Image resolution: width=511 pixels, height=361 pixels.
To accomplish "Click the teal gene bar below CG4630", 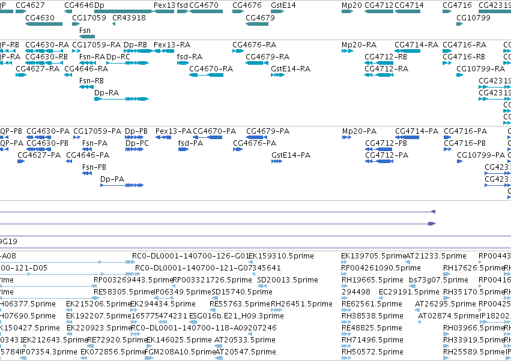I will tap(44, 24).
